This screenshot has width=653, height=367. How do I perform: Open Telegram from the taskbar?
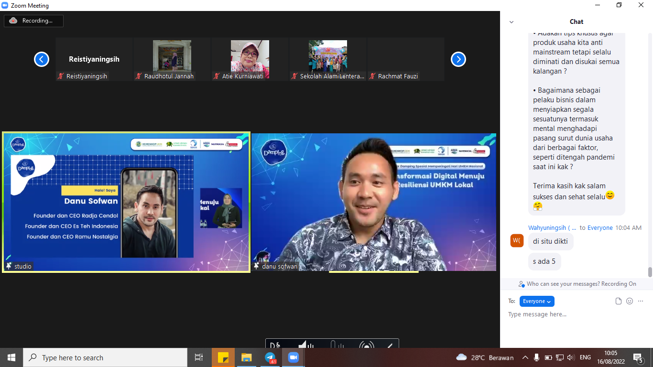270,357
